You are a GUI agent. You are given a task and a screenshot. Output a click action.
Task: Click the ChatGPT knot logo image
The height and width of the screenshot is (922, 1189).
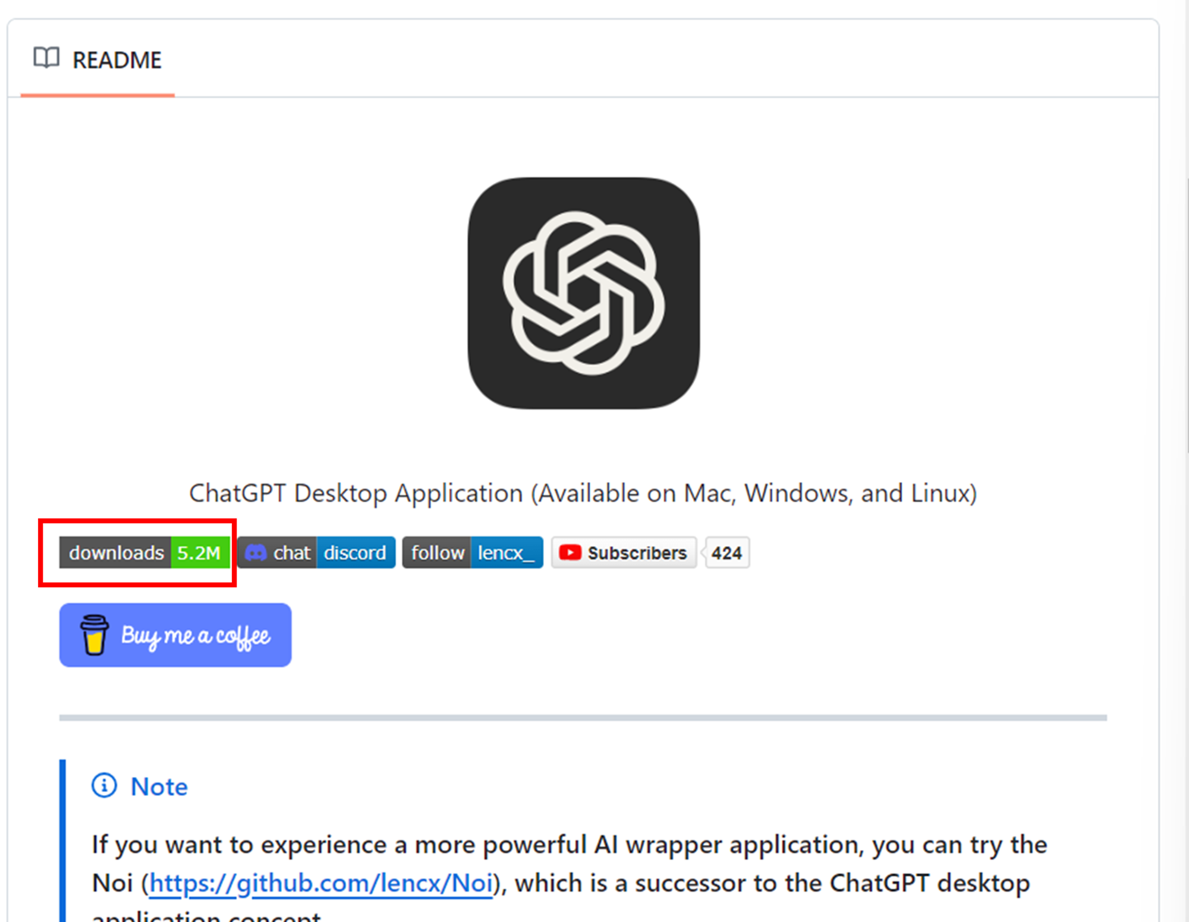[x=583, y=293]
